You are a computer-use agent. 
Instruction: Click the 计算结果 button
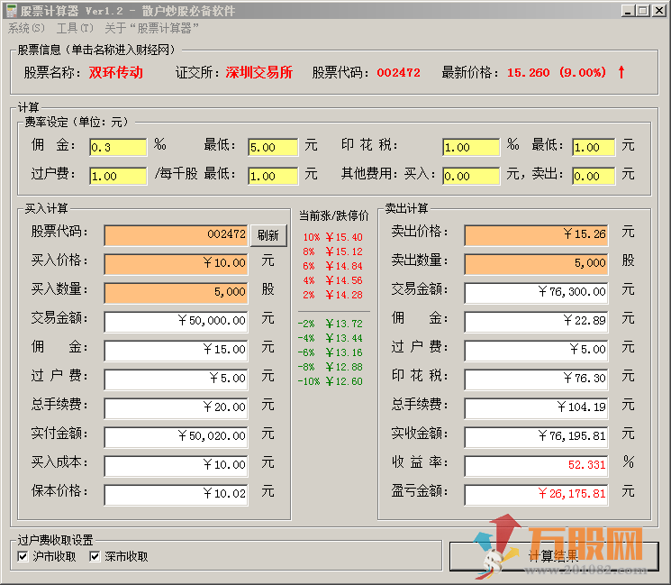pyautogui.click(x=554, y=556)
